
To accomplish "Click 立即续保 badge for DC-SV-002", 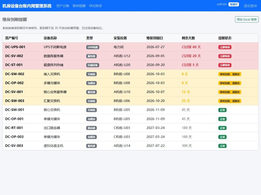I will pyautogui.click(x=225, y=56).
